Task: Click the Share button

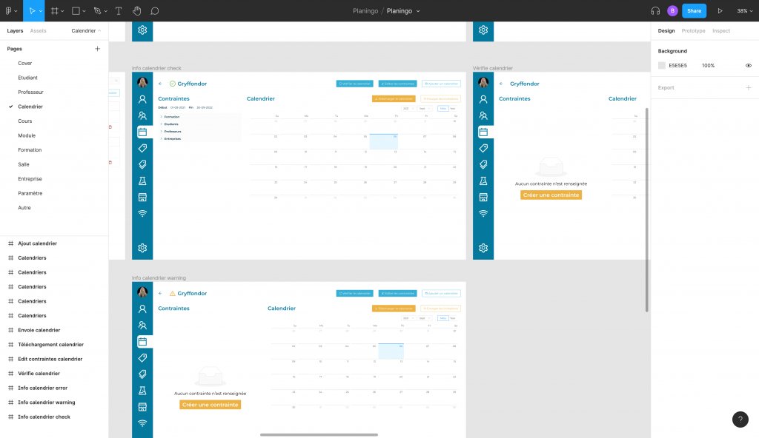Action: point(694,11)
